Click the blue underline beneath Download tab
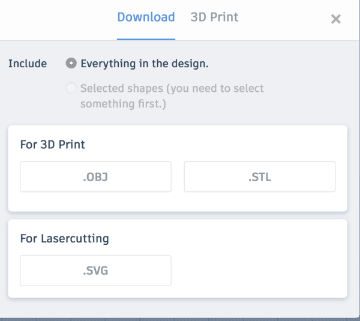Image resolution: width=360 pixels, height=321 pixels. coord(146,39)
